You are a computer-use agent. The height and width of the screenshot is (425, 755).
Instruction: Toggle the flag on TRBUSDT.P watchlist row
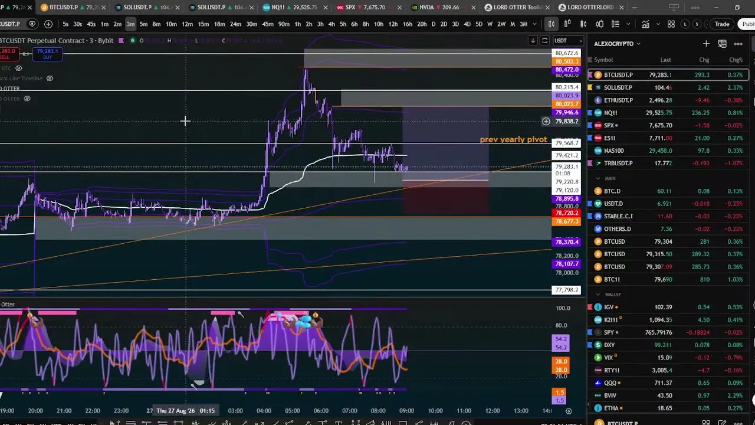click(x=589, y=163)
